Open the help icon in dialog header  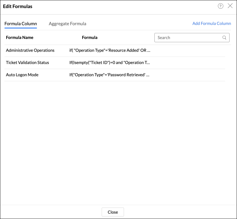click(221, 6)
